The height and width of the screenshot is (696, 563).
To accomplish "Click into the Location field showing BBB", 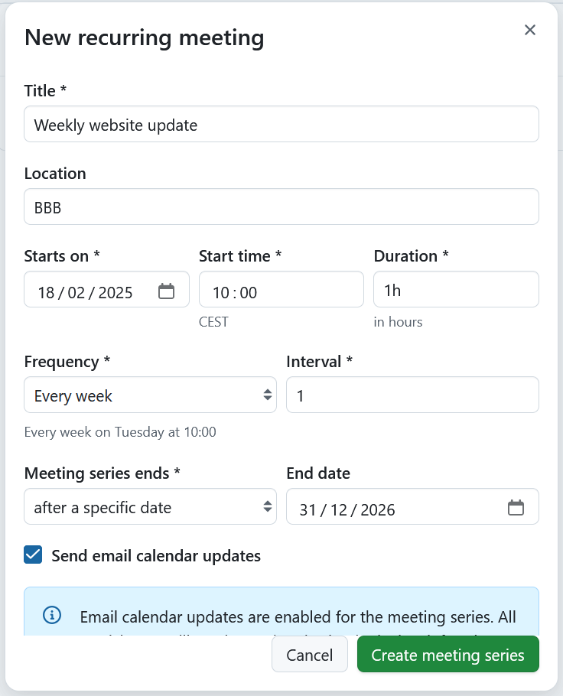I will click(x=281, y=207).
